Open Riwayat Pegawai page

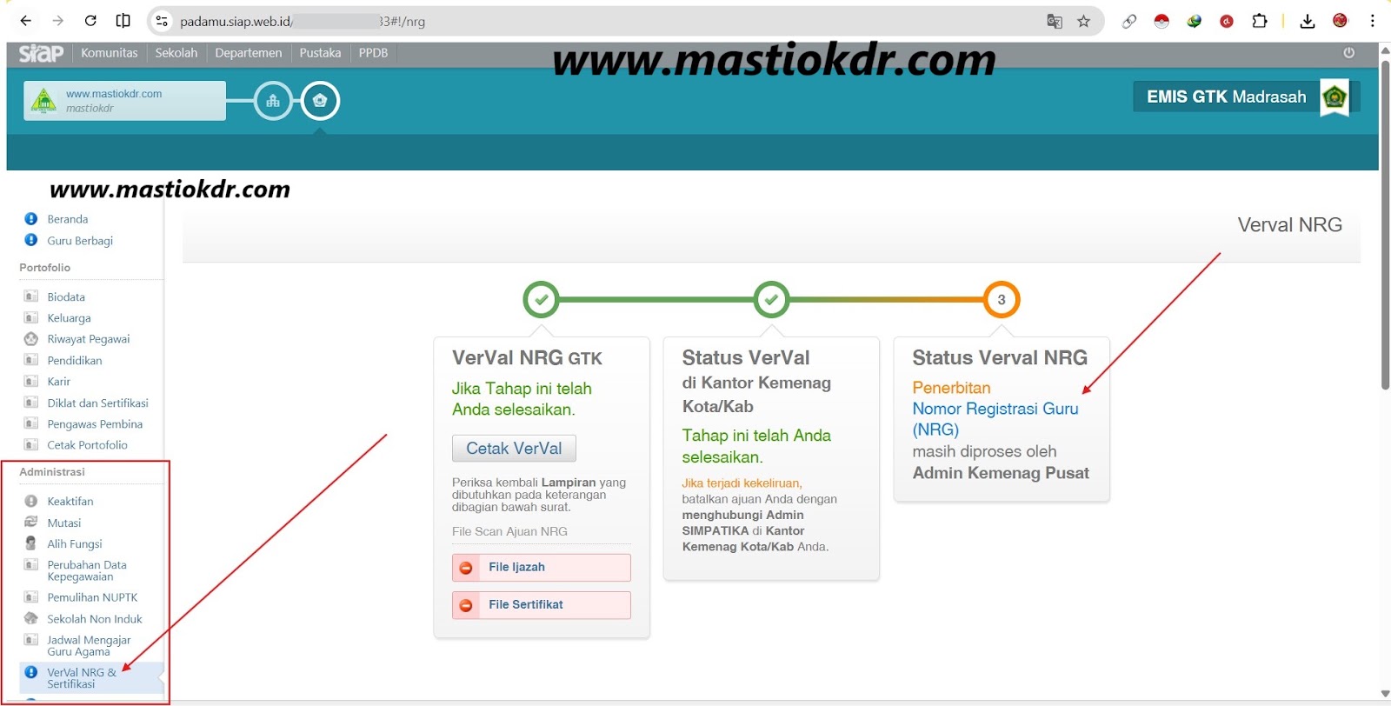(89, 339)
